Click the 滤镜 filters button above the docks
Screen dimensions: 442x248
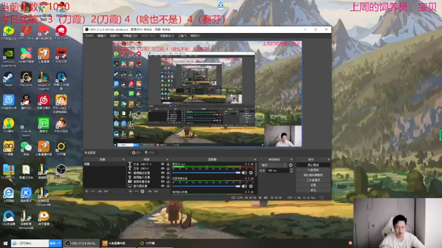150,153
